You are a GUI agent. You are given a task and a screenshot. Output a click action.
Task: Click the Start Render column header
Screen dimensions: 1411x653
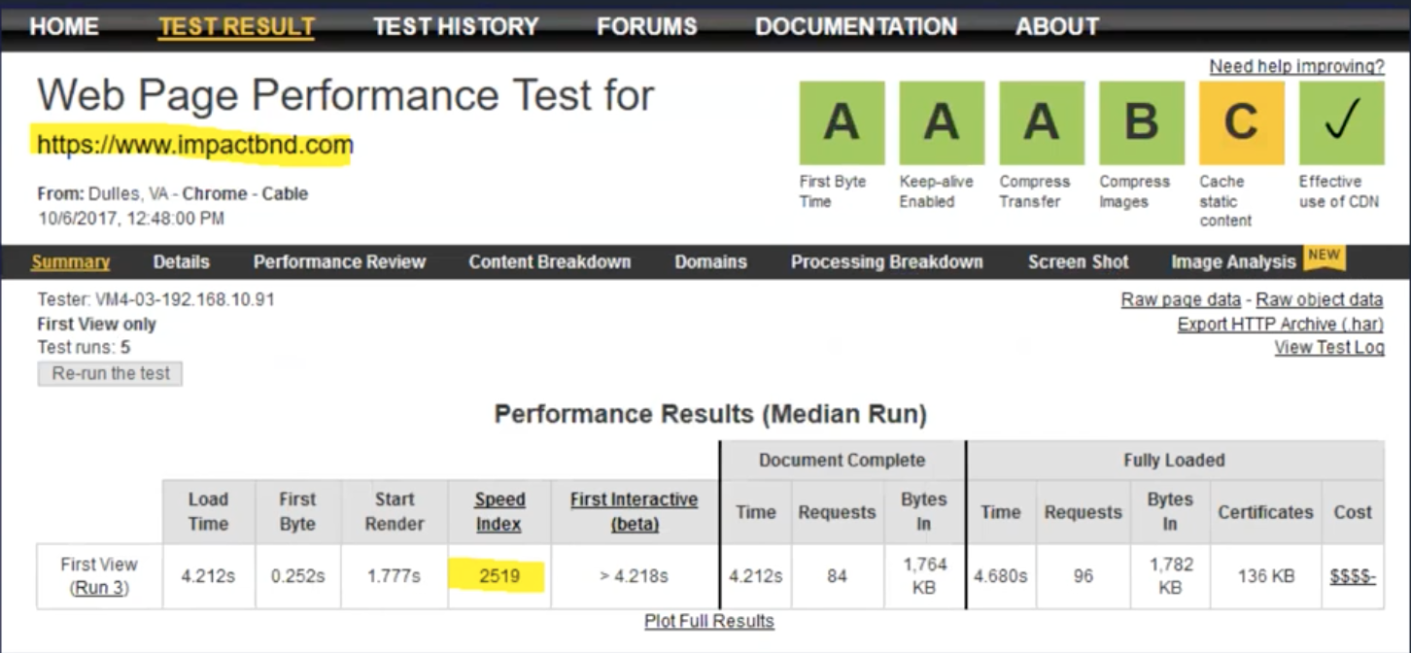[x=394, y=512]
